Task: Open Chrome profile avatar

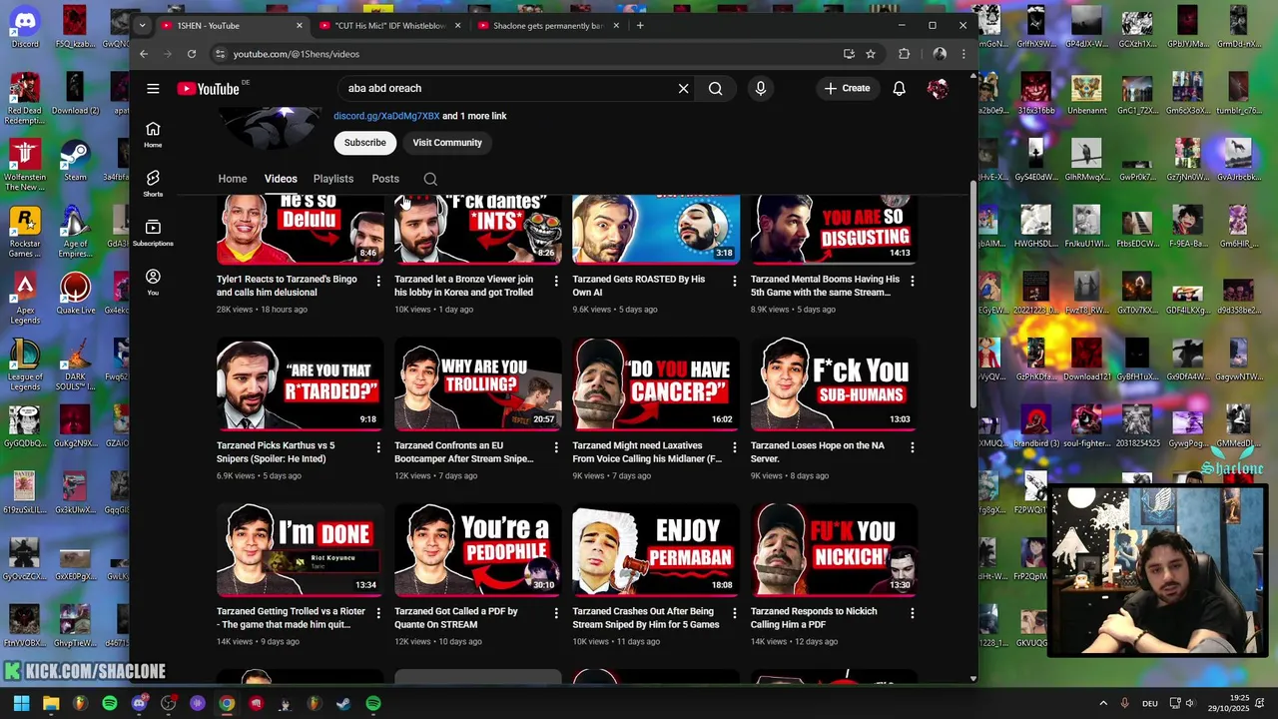Action: pyautogui.click(x=940, y=54)
